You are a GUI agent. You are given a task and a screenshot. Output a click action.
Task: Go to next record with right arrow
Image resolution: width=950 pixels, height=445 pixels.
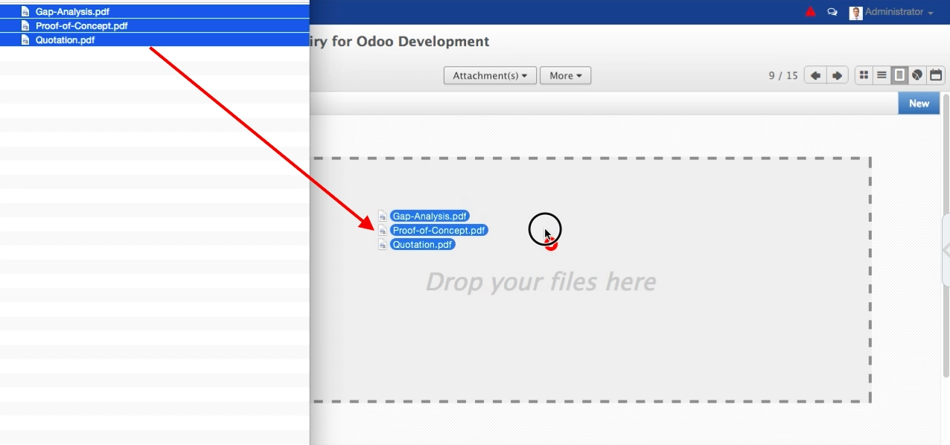click(837, 75)
